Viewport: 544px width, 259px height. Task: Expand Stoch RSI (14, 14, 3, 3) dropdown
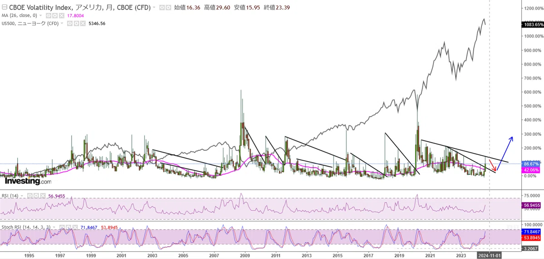click(x=54, y=227)
